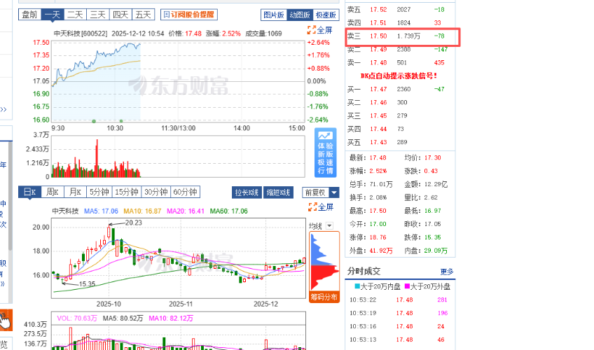The image size is (594, 350).
Task: Click the 体验新版极速行情 banner
Action: [x=326, y=153]
